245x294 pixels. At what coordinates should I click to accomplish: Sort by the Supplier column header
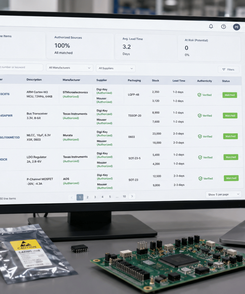click(102, 80)
